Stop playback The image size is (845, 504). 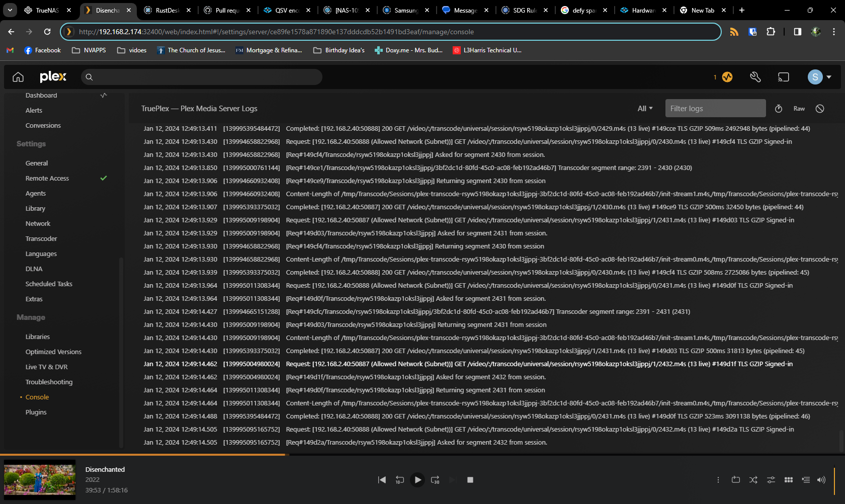[470, 480]
